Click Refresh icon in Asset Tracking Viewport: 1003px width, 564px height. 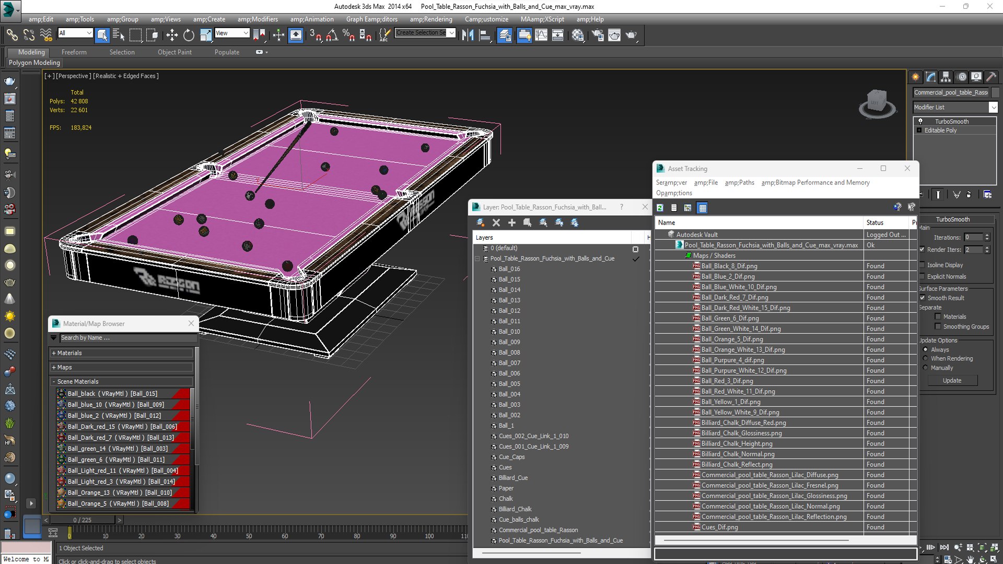[x=660, y=208]
